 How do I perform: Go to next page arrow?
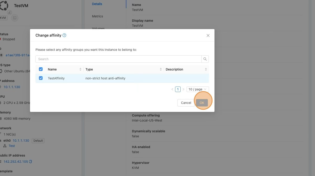[x=183, y=89]
